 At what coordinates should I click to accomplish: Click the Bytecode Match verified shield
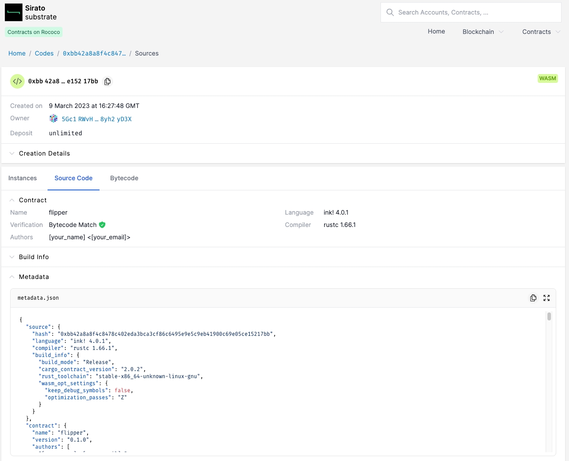pos(102,225)
